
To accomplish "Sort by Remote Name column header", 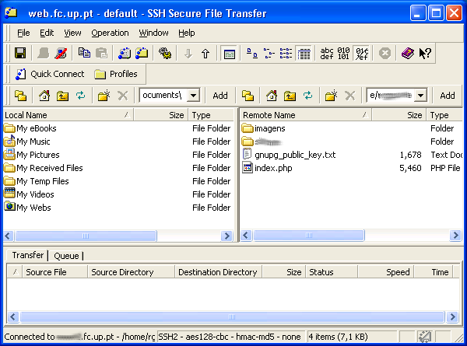I will pos(306,115).
